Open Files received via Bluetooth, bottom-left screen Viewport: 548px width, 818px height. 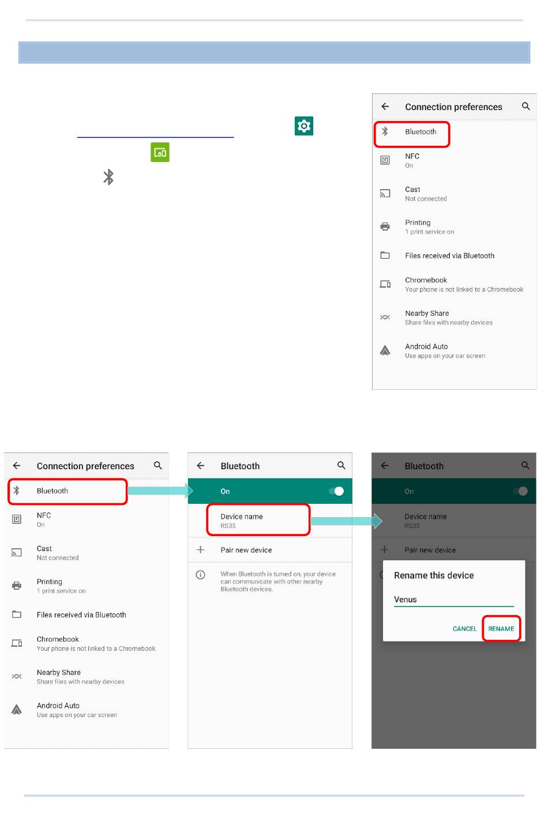pyautogui.click(x=87, y=615)
